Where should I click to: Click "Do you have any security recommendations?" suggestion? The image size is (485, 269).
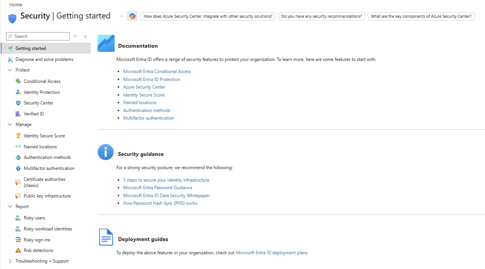(322, 16)
